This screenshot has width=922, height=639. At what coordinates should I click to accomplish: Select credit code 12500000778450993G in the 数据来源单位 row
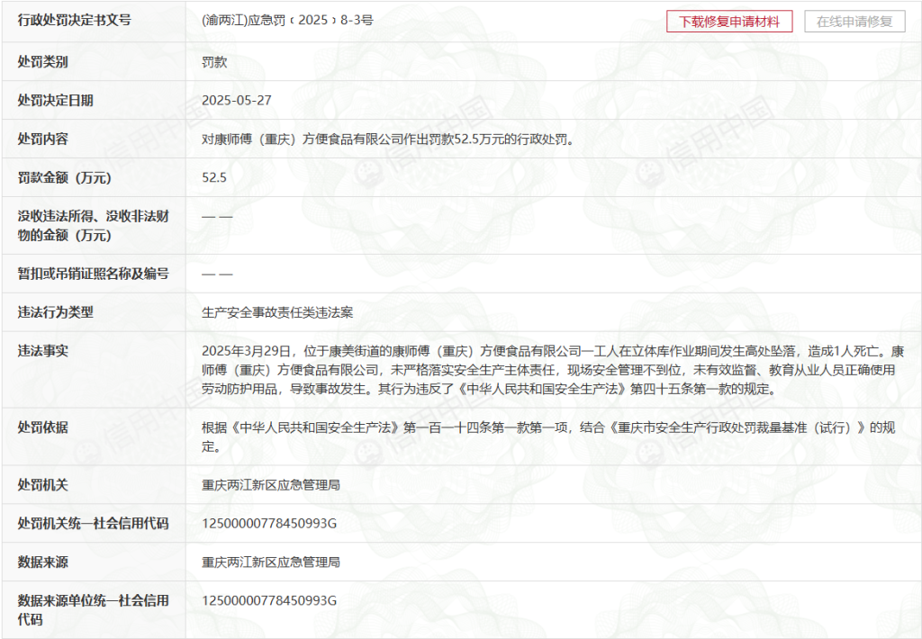click(269, 600)
